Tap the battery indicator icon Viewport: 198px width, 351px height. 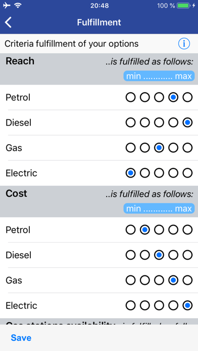tap(183, 6)
